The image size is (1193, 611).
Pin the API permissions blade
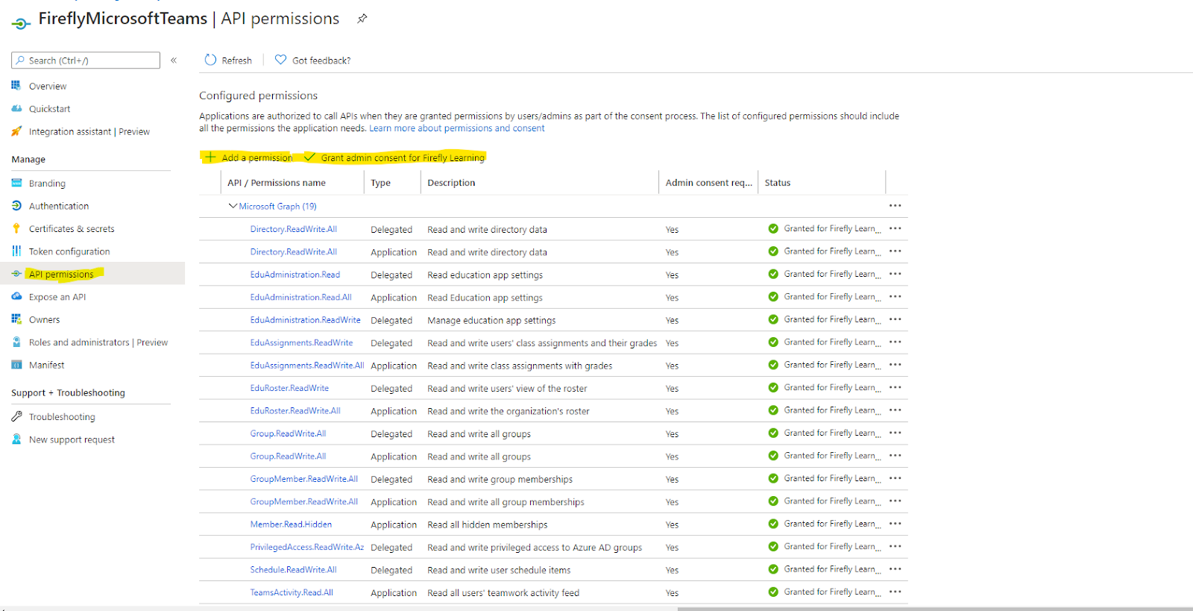coord(362,19)
